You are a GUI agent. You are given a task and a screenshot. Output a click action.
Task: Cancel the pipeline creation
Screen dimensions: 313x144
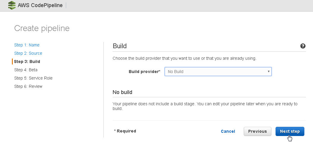(x=228, y=131)
